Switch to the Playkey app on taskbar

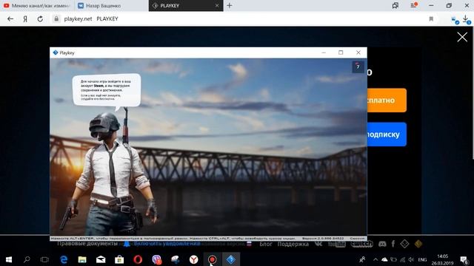click(230, 259)
